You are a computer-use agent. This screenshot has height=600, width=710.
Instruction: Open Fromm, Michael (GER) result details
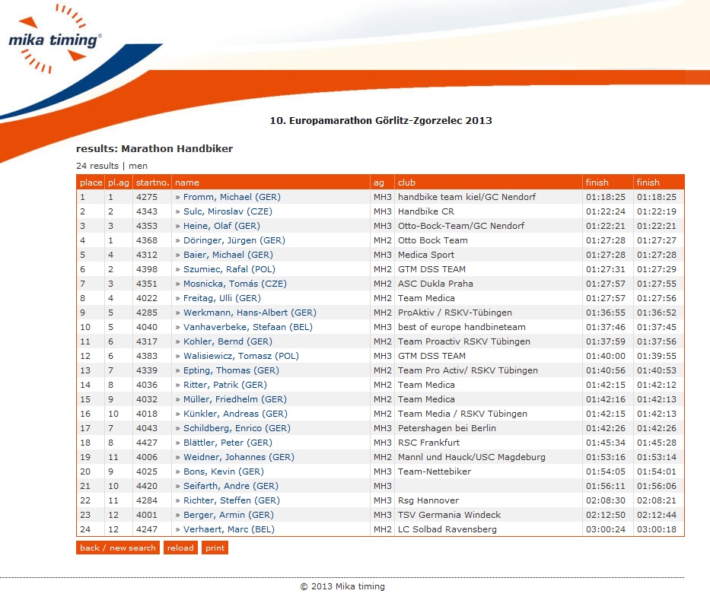click(232, 197)
